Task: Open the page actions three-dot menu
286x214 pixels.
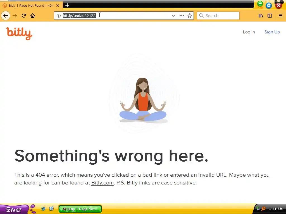Action: coord(182,16)
